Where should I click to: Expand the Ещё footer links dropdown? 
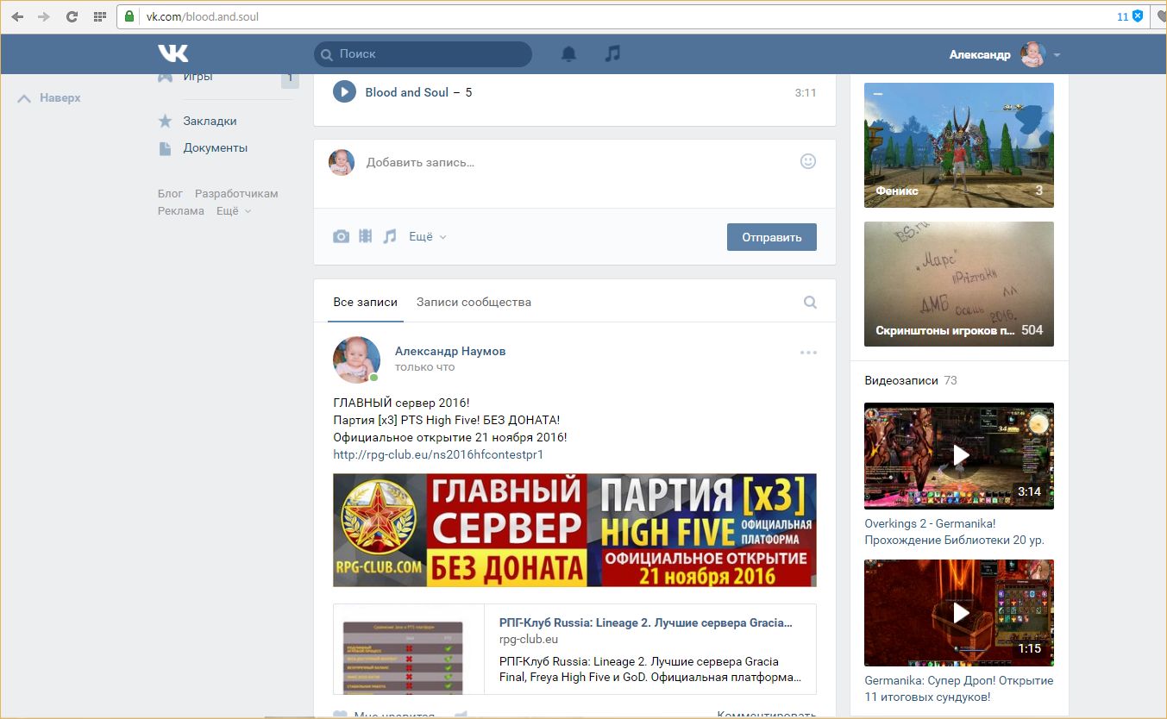tap(234, 211)
